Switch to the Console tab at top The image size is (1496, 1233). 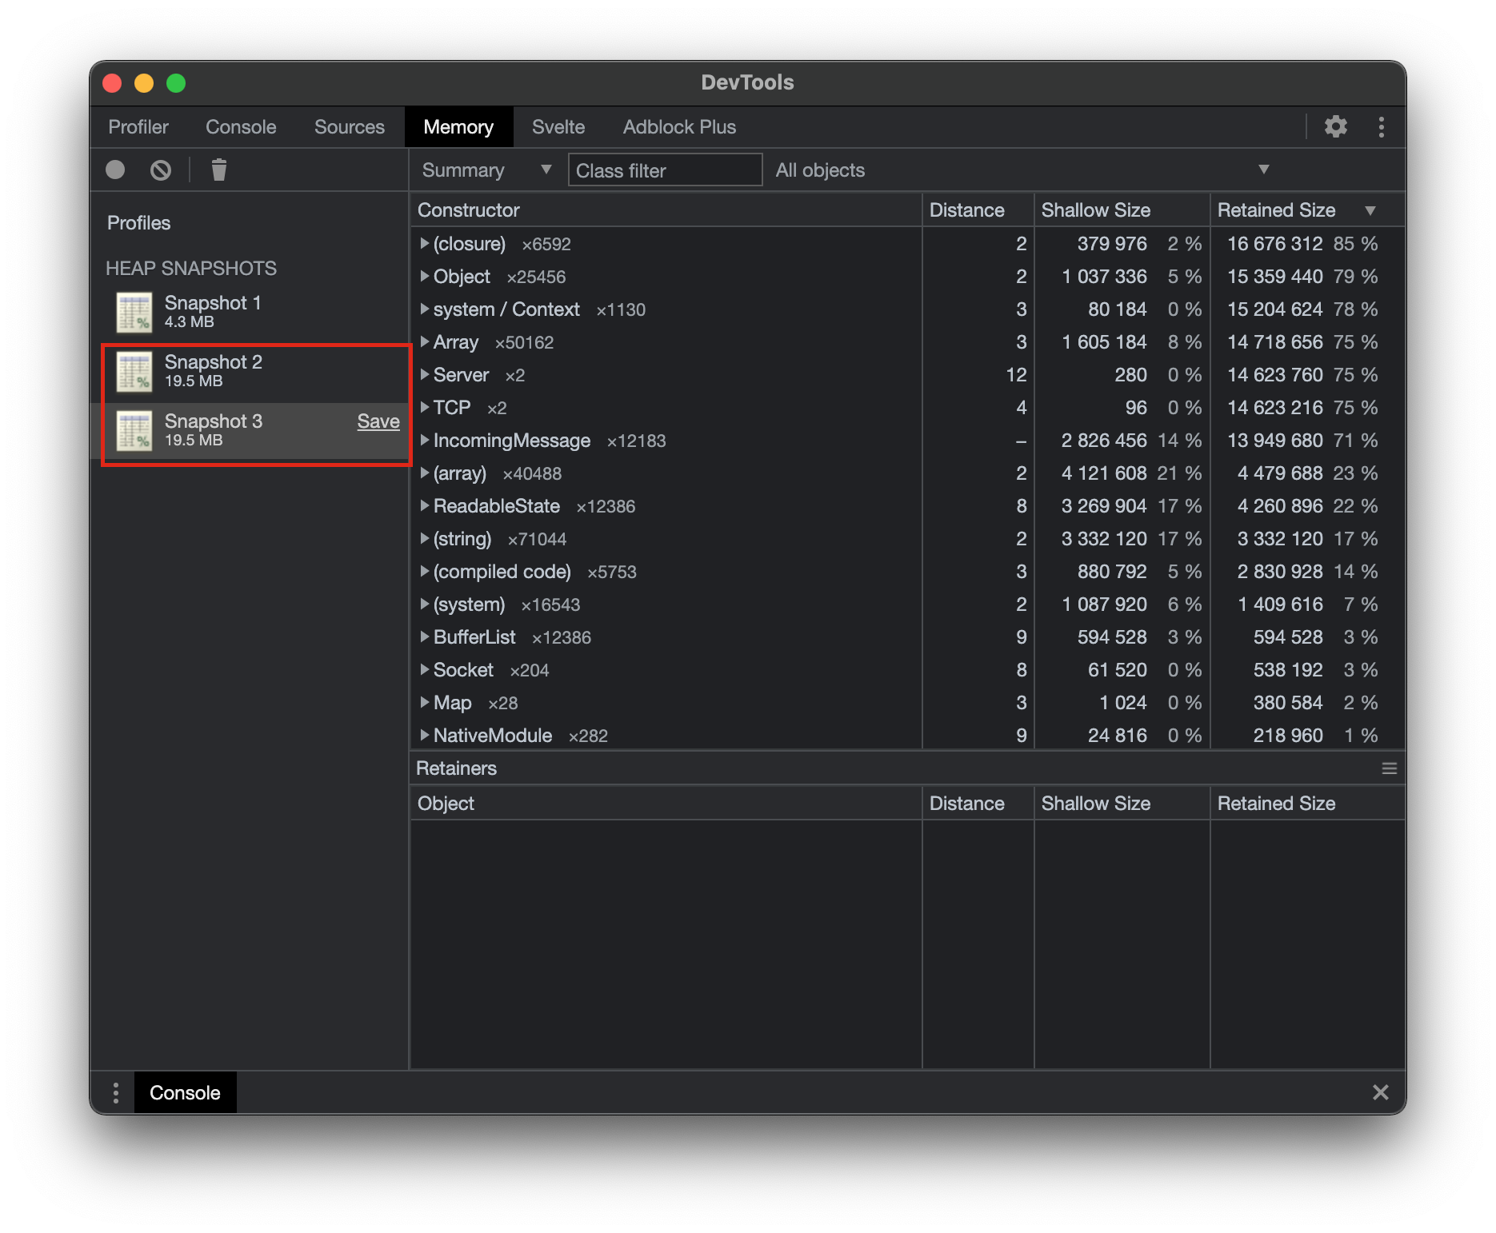[x=241, y=127]
